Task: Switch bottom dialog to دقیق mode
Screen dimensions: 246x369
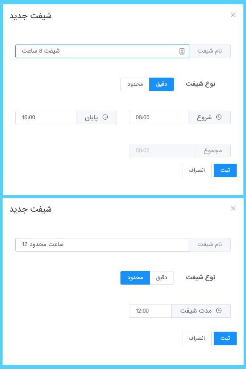Action: coord(162,278)
